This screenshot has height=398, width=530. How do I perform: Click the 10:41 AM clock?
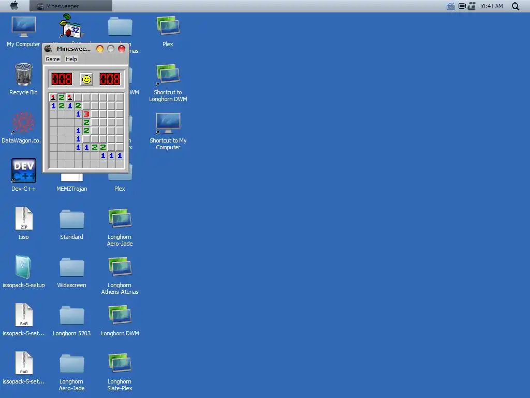pos(491,6)
